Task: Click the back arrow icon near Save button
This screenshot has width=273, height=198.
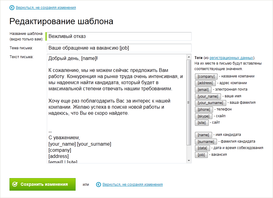Action: point(99,185)
